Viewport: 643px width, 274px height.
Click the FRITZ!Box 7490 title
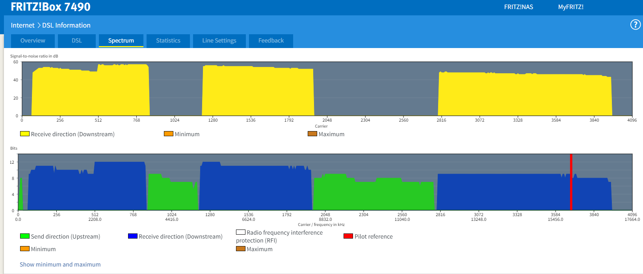50,7
